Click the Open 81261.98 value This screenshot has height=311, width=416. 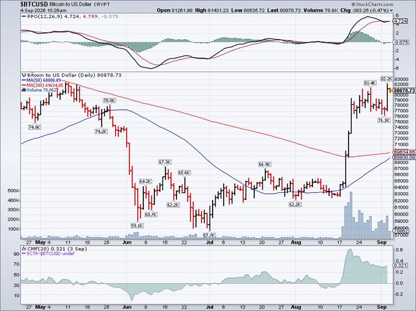pos(175,10)
